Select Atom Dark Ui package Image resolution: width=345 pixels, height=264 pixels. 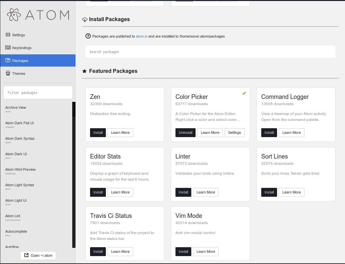[16, 154]
